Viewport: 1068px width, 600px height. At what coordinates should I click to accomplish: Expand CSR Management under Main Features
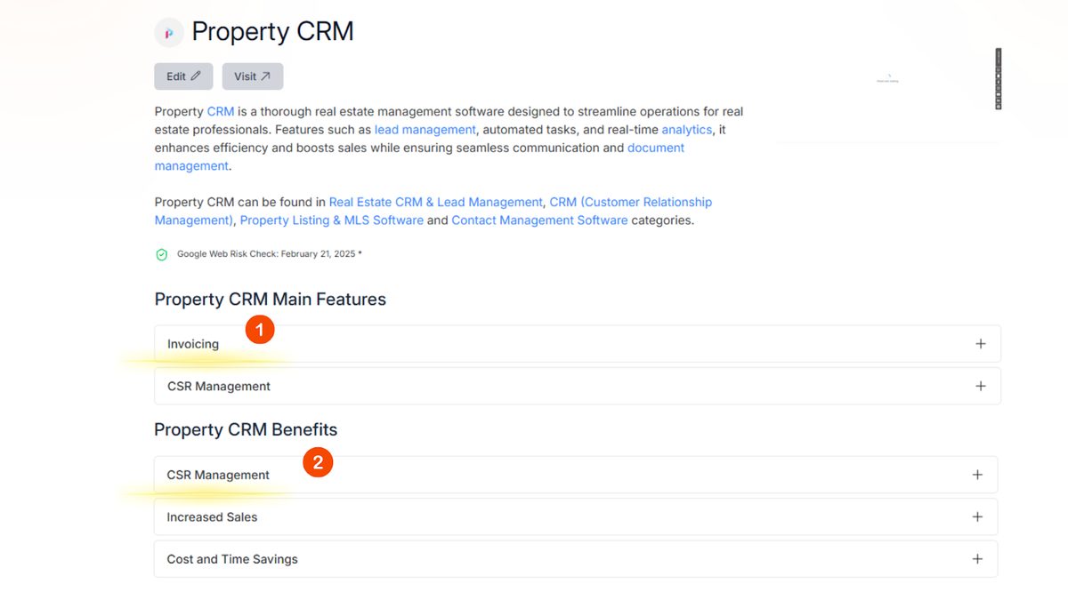pyautogui.click(x=980, y=387)
